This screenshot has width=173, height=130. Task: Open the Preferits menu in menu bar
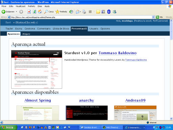click(31, 6)
